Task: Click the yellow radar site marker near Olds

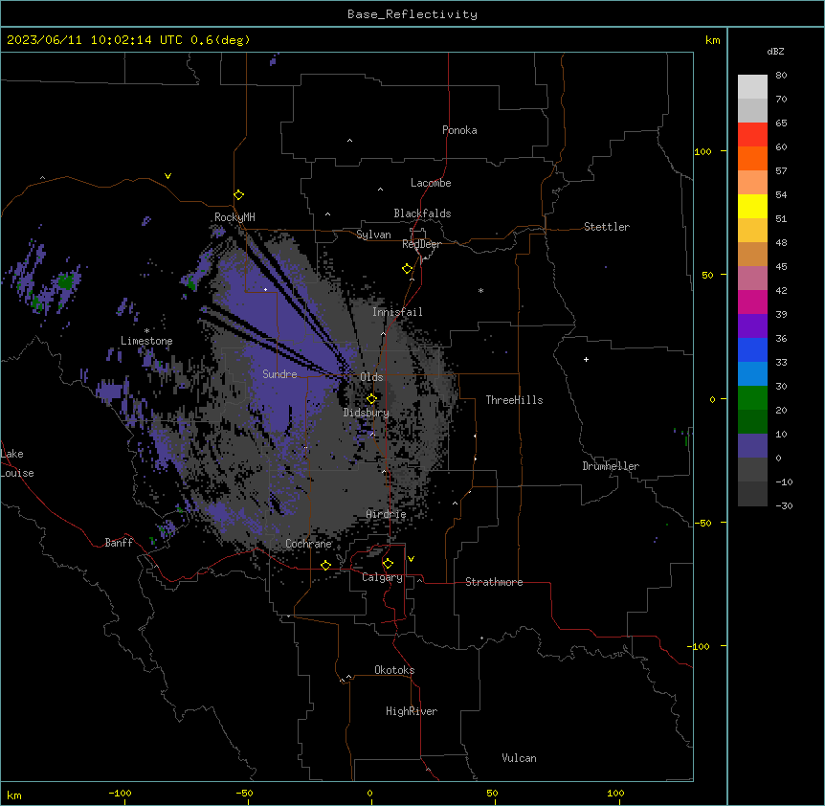Action: (x=371, y=399)
